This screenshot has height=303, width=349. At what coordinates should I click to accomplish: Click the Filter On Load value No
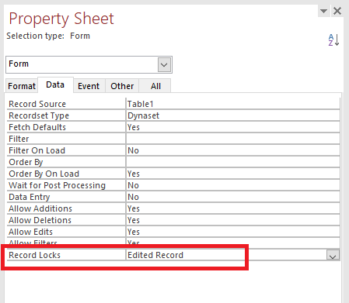(x=232, y=150)
